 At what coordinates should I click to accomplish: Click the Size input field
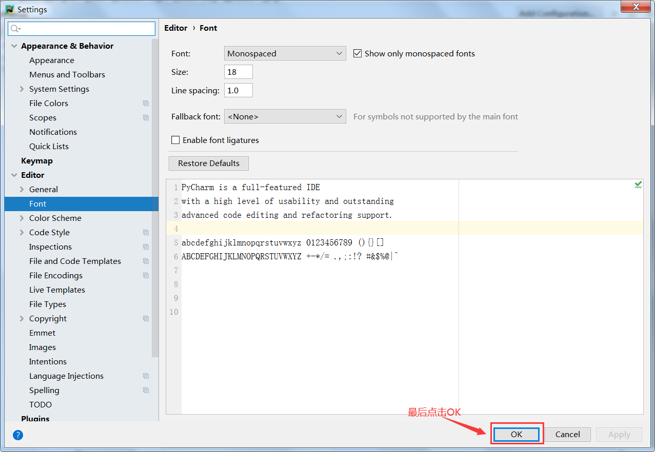tap(239, 72)
